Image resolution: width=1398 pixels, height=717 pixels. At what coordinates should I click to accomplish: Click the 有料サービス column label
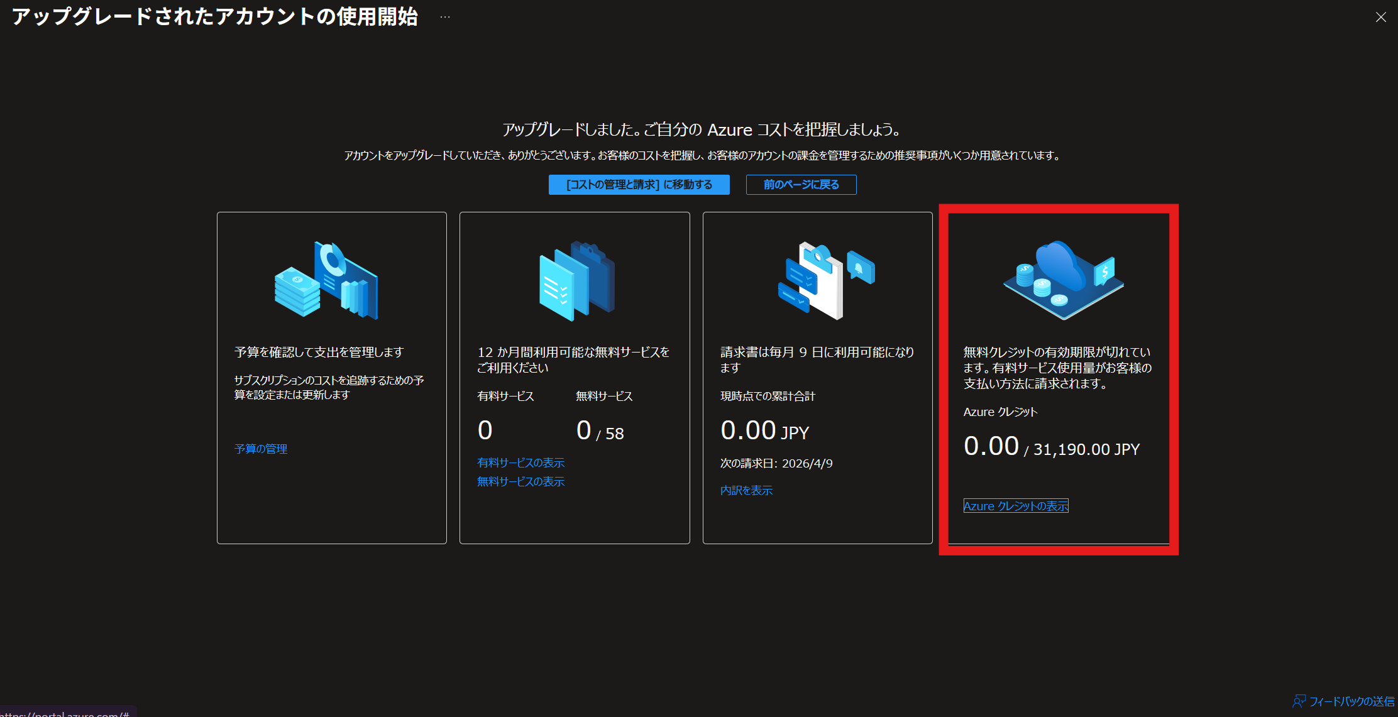point(505,396)
